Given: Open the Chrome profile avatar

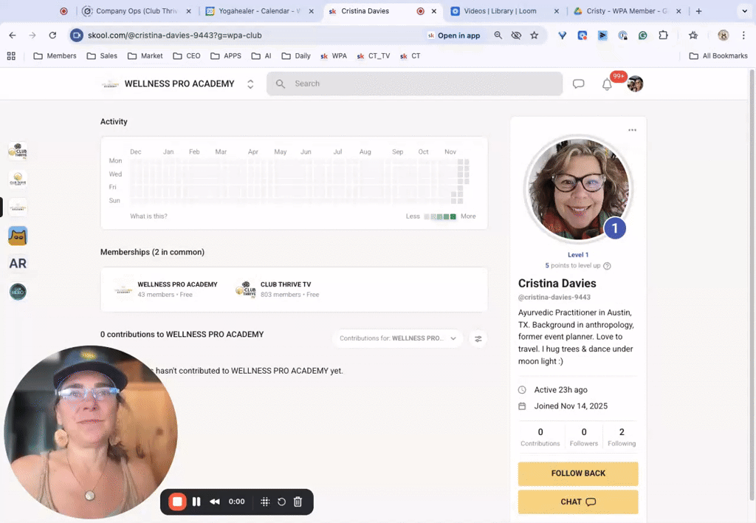Looking at the screenshot, I should tap(724, 35).
